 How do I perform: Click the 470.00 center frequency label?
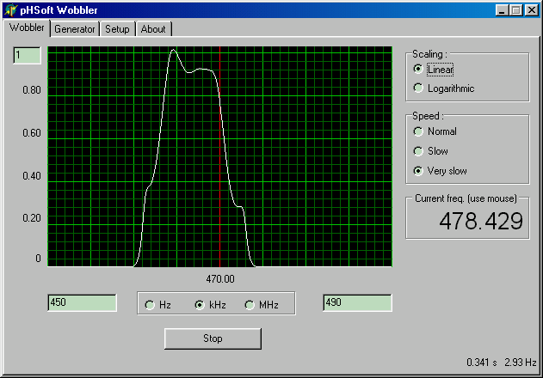(220, 279)
